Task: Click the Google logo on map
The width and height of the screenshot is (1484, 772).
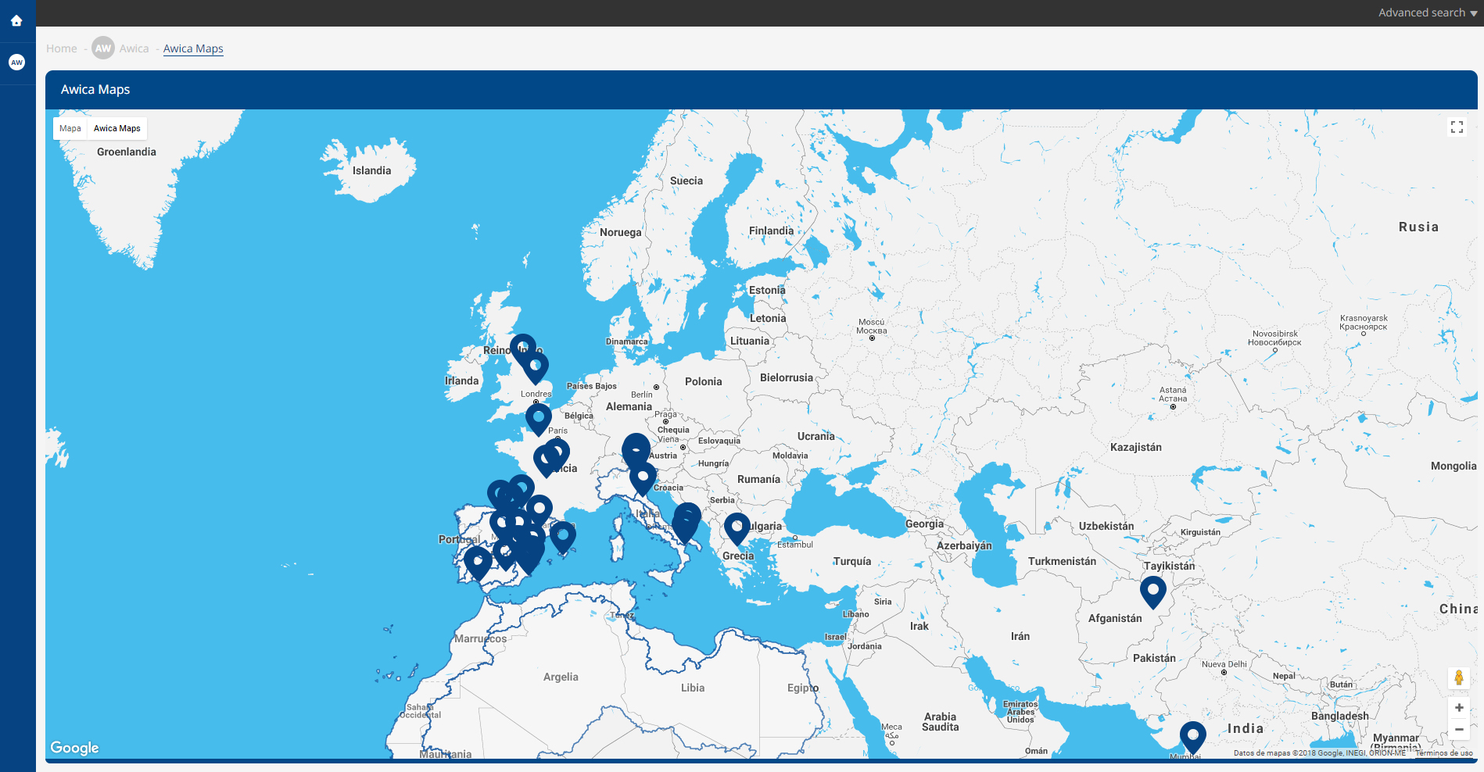Action: [x=75, y=748]
